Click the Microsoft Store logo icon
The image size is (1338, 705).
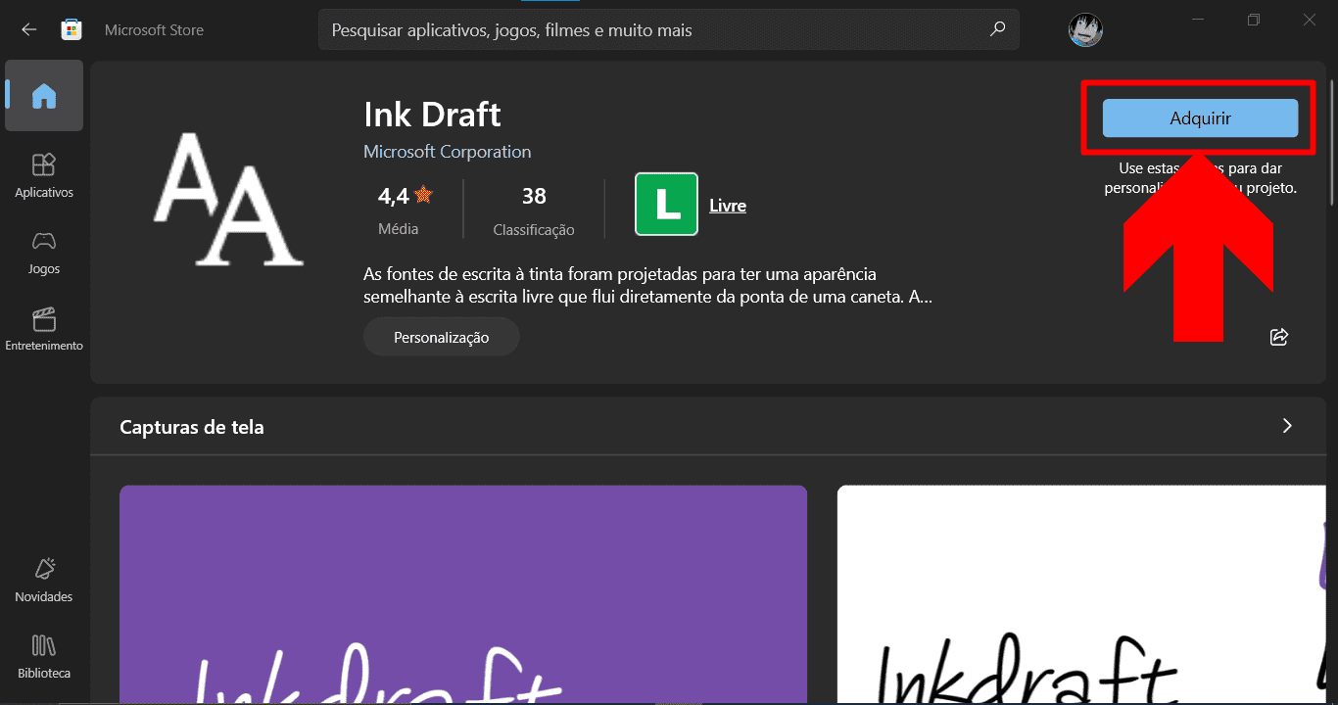coord(72,30)
